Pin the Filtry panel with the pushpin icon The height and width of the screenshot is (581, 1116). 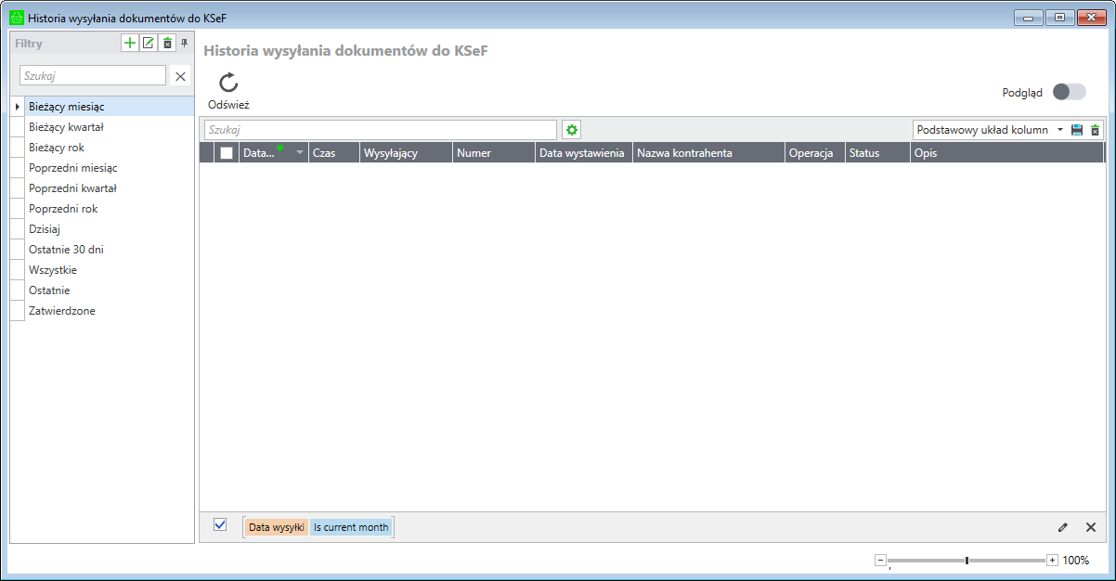point(184,43)
